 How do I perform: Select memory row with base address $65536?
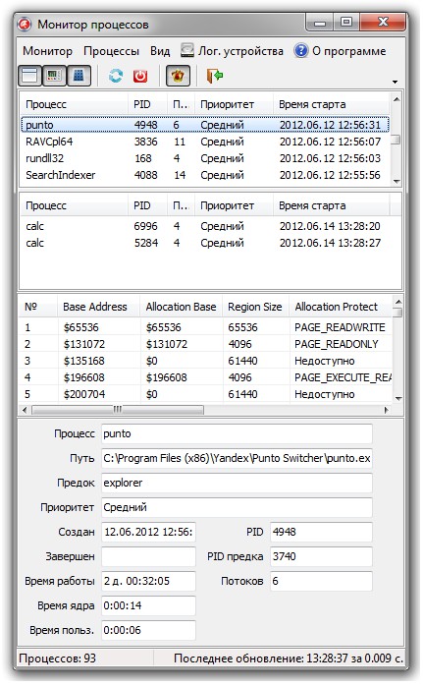coord(206,327)
